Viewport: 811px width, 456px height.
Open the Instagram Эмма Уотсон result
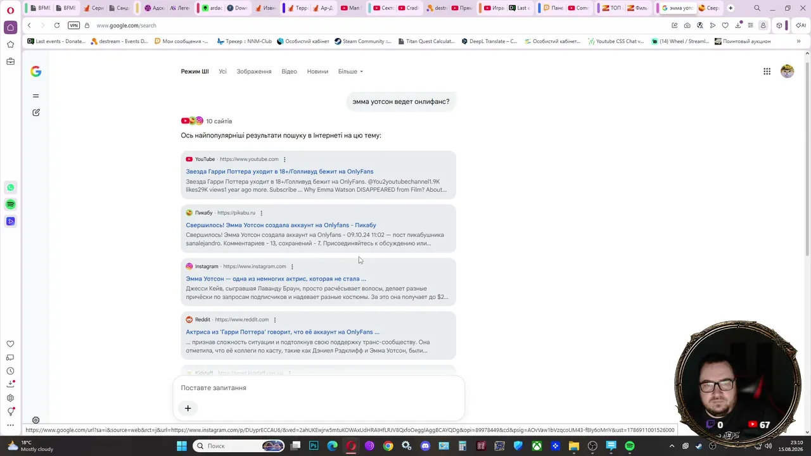276,279
